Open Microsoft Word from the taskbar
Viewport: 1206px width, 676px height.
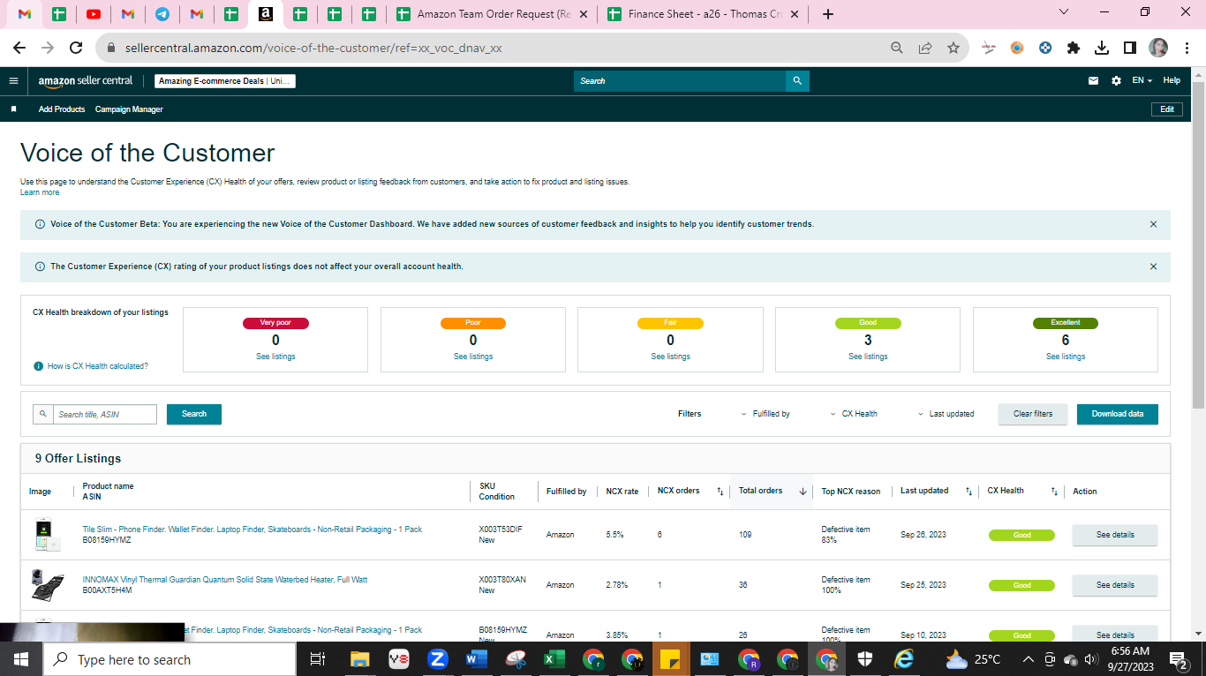477,659
